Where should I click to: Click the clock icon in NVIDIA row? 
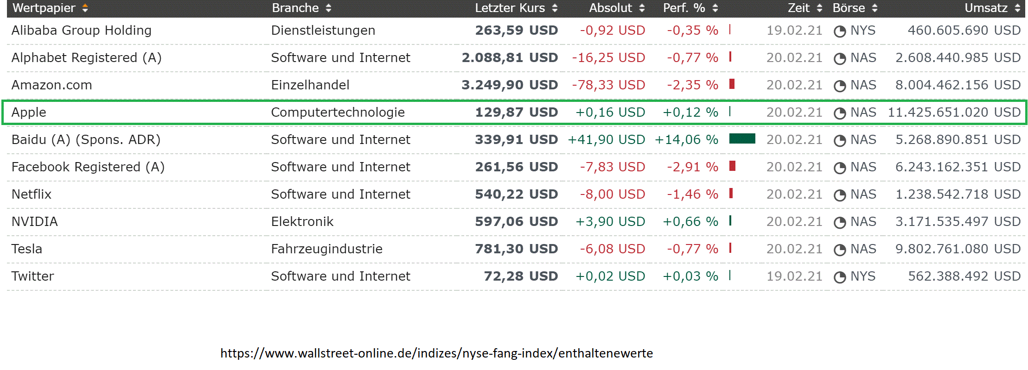(x=840, y=223)
